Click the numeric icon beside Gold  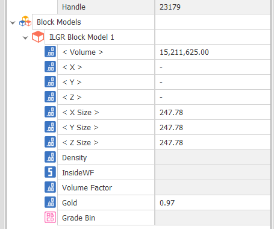tap(50, 202)
